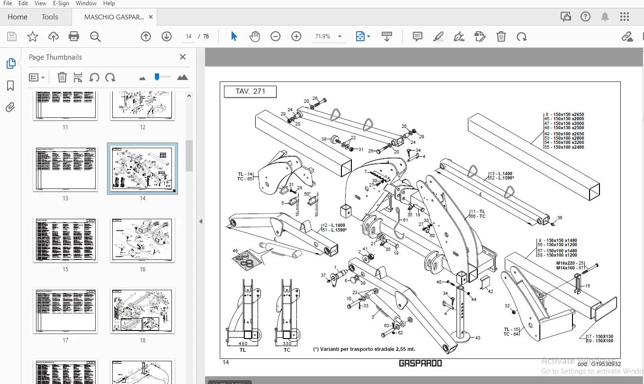This screenshot has height=384, width=644.
Task: Reduce thumbnail size with small mountain icon
Action: (142, 78)
